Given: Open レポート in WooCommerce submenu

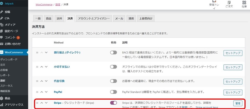Looking at the screenshot, I should (5, 75).
